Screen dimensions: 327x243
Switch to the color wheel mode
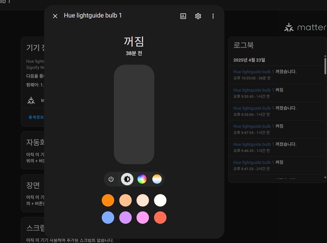tap(142, 179)
